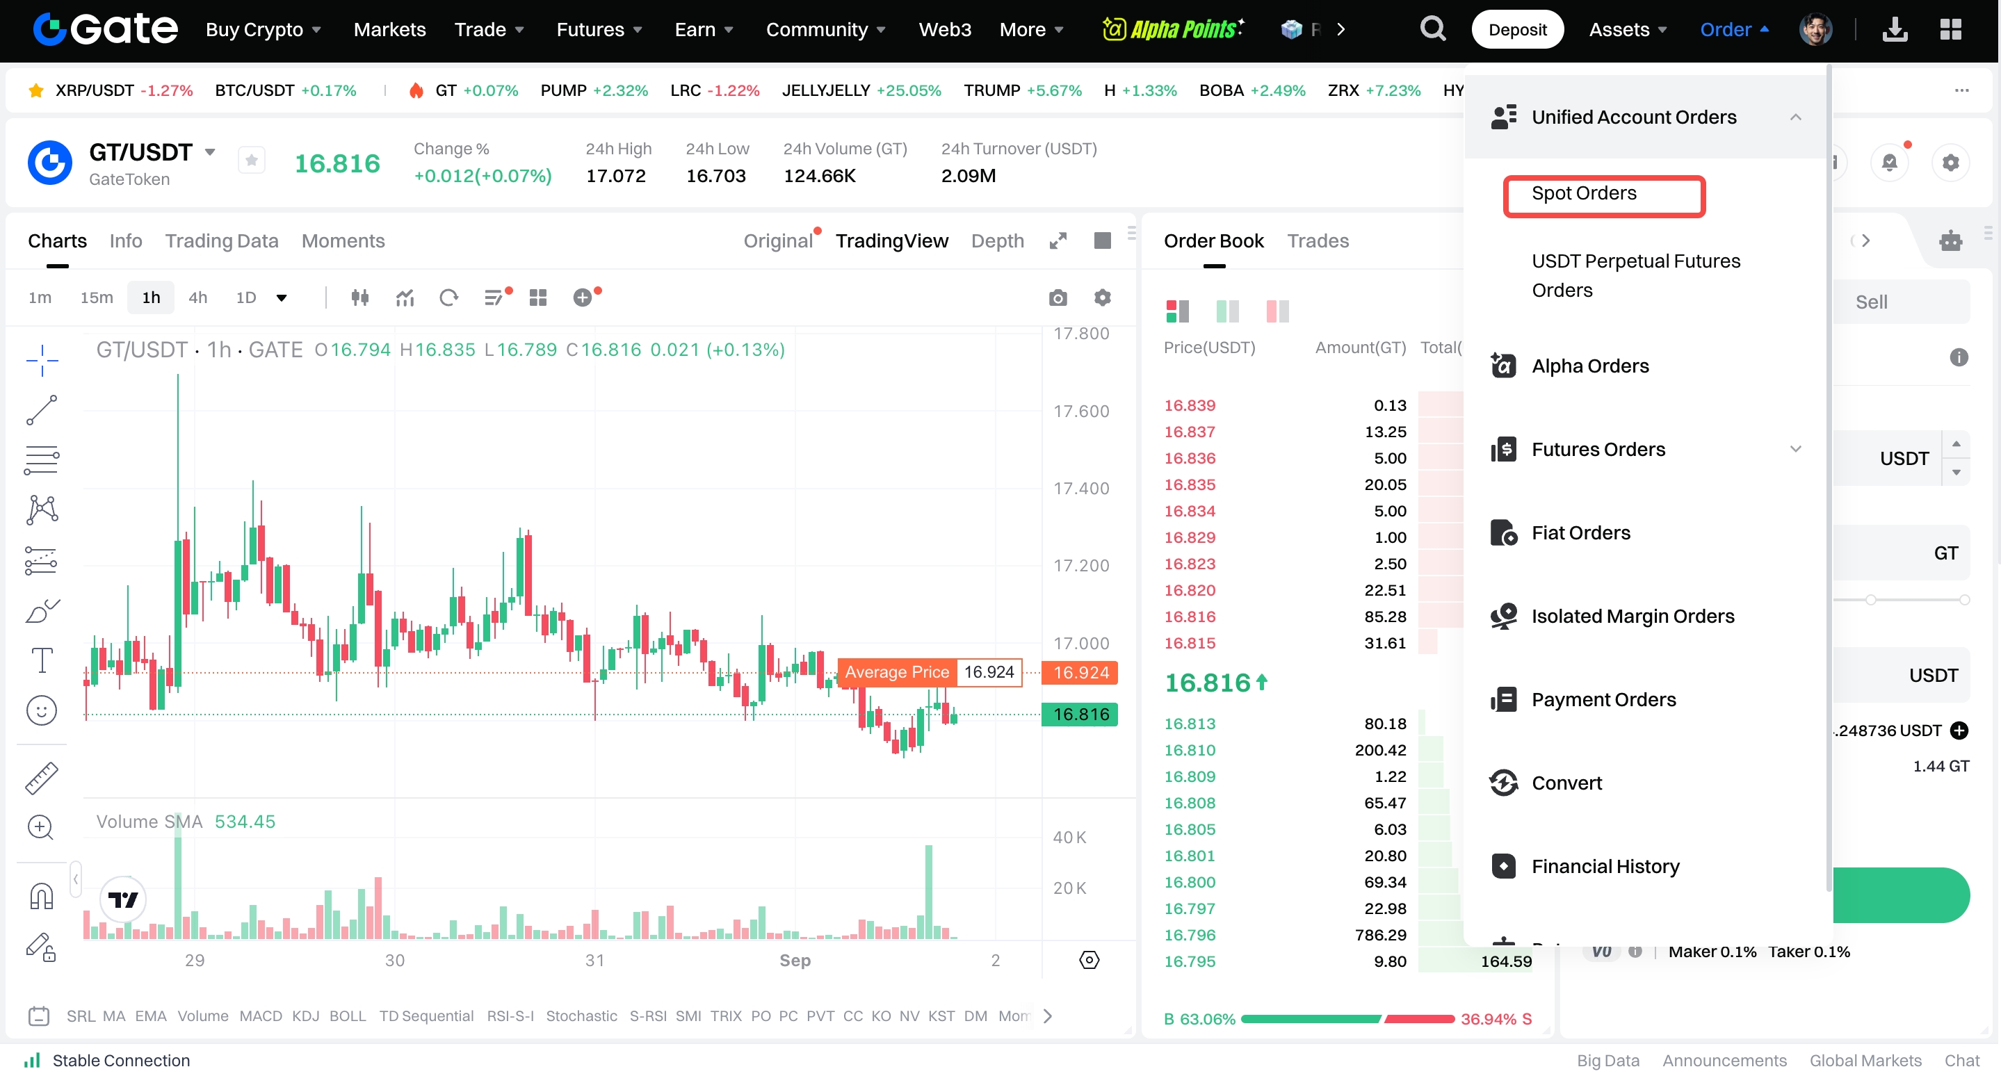Take a chart snapshot with camera icon

(x=1058, y=298)
